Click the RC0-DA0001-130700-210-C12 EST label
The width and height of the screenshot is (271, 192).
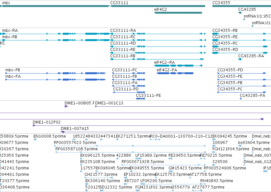[181, 136]
